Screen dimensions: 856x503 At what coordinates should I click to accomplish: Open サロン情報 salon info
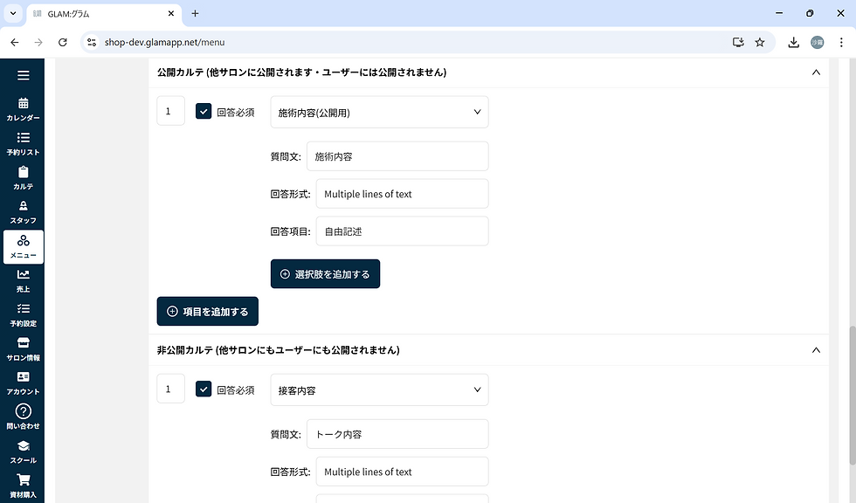(x=23, y=349)
